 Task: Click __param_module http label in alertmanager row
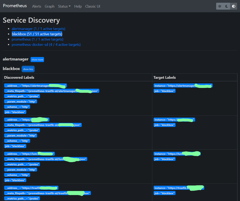pos(21,102)
